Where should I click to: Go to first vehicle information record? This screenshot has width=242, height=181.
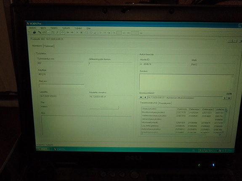point(141,97)
